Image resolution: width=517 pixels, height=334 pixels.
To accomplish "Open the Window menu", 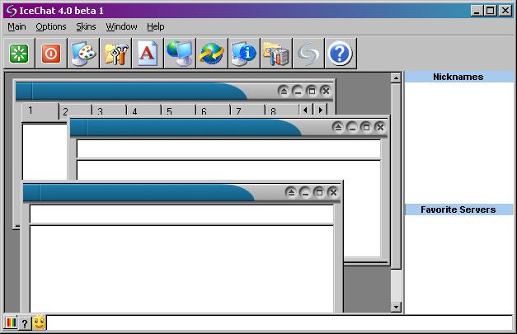I will pyautogui.click(x=122, y=26).
